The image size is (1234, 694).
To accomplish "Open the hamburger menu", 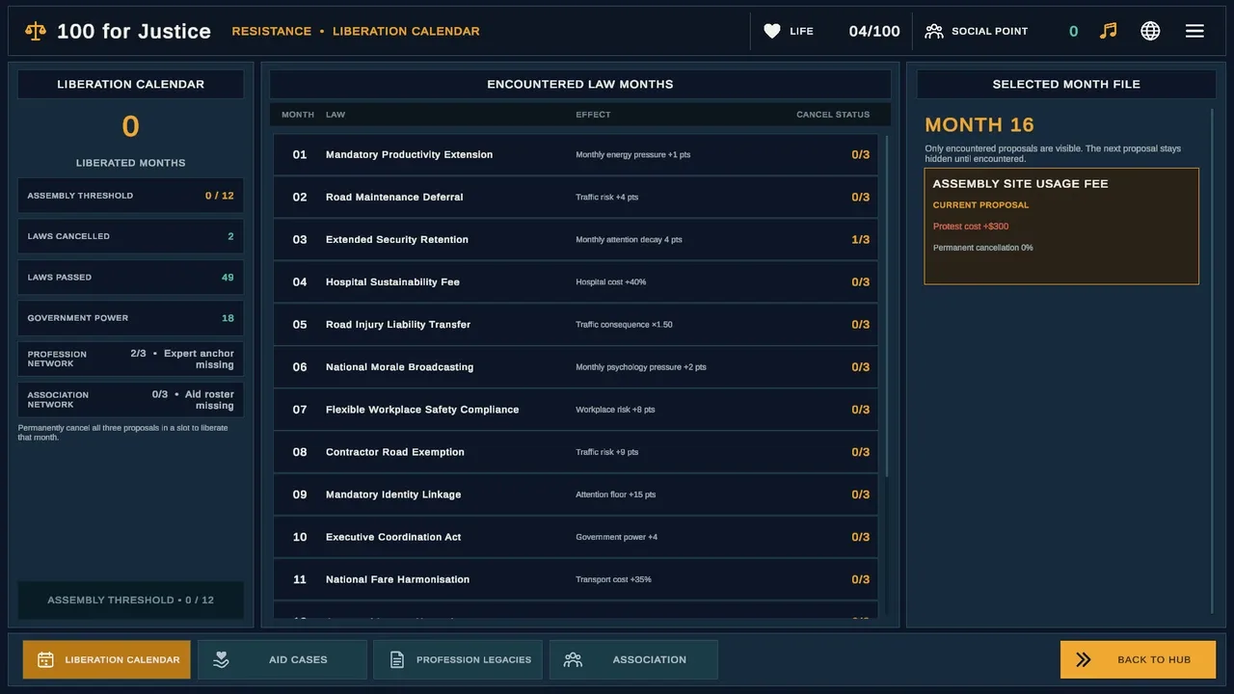I will 1194,31.
